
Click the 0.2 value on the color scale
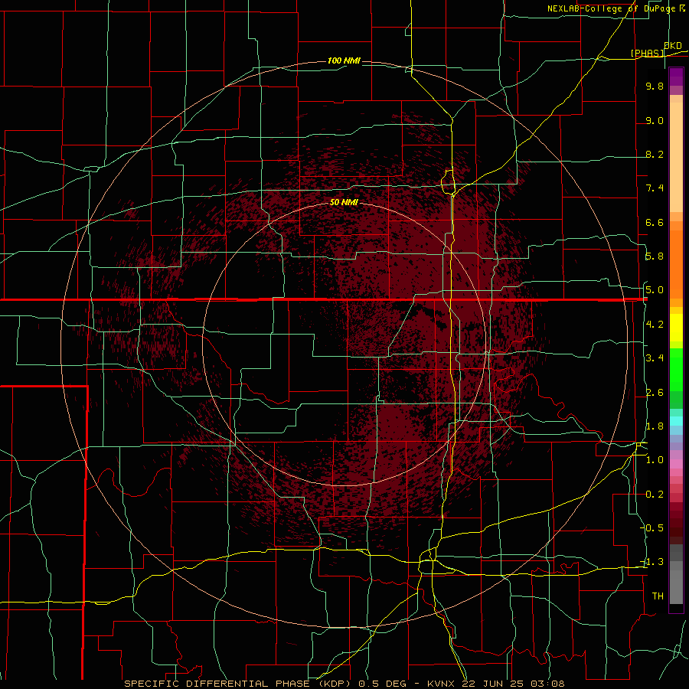(x=655, y=495)
